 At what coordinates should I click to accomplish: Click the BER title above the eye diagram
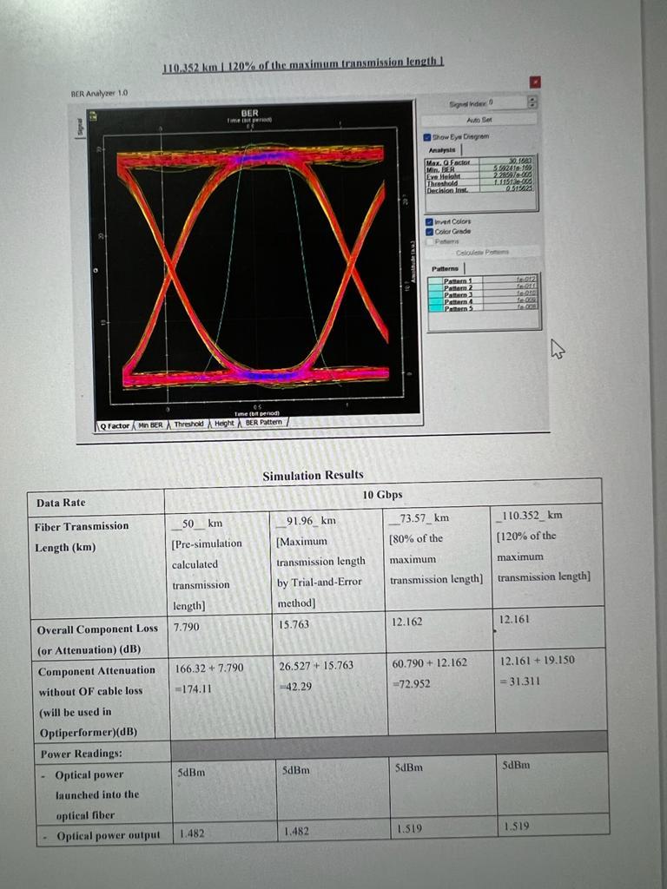249,114
